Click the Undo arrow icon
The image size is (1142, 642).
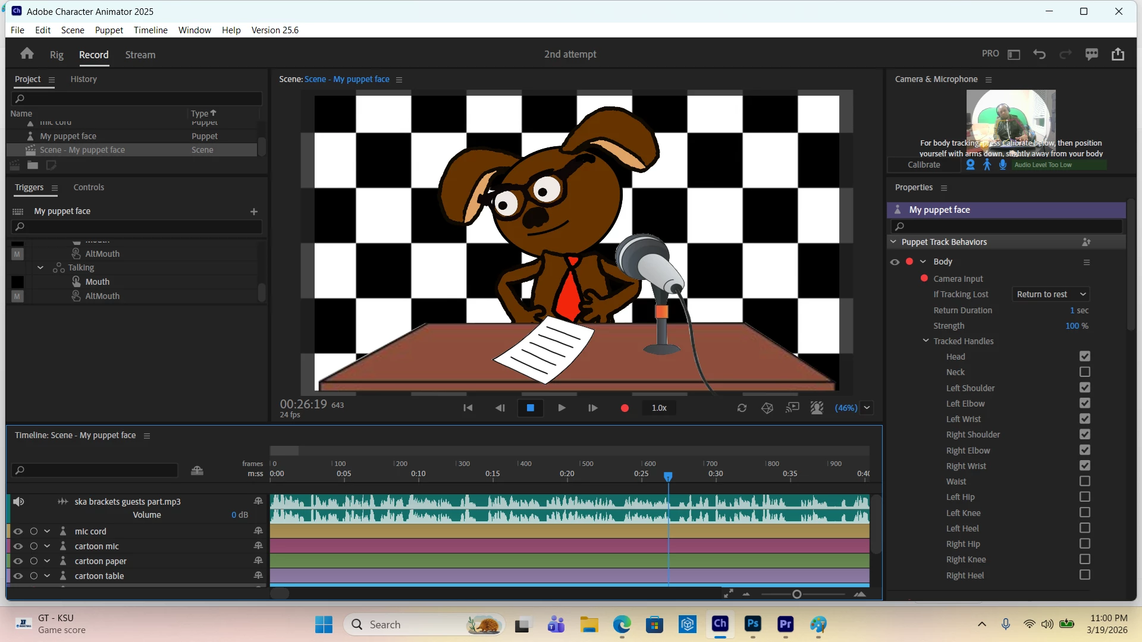(x=1039, y=54)
